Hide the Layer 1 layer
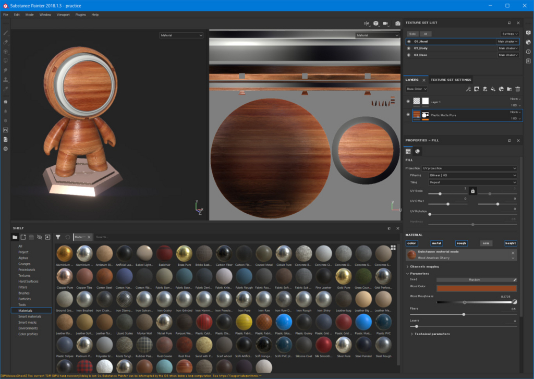 408,101
